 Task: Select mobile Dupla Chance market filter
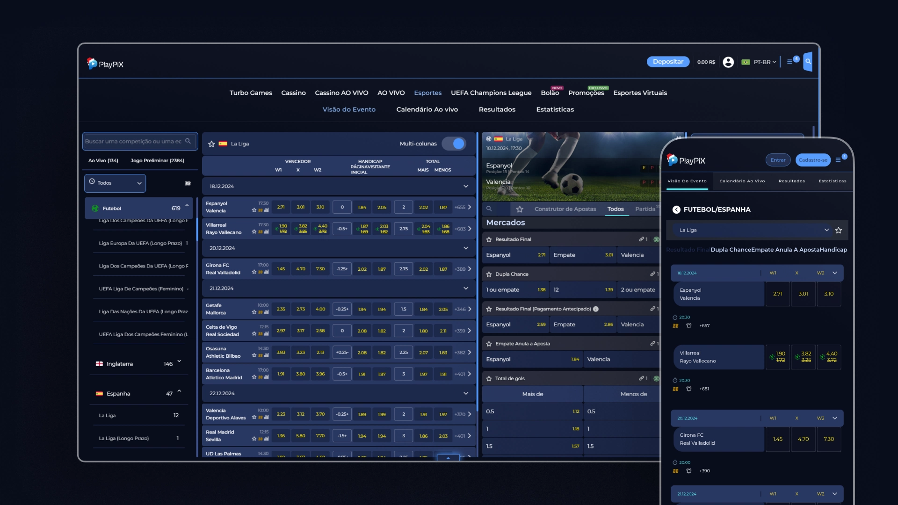pos(731,250)
